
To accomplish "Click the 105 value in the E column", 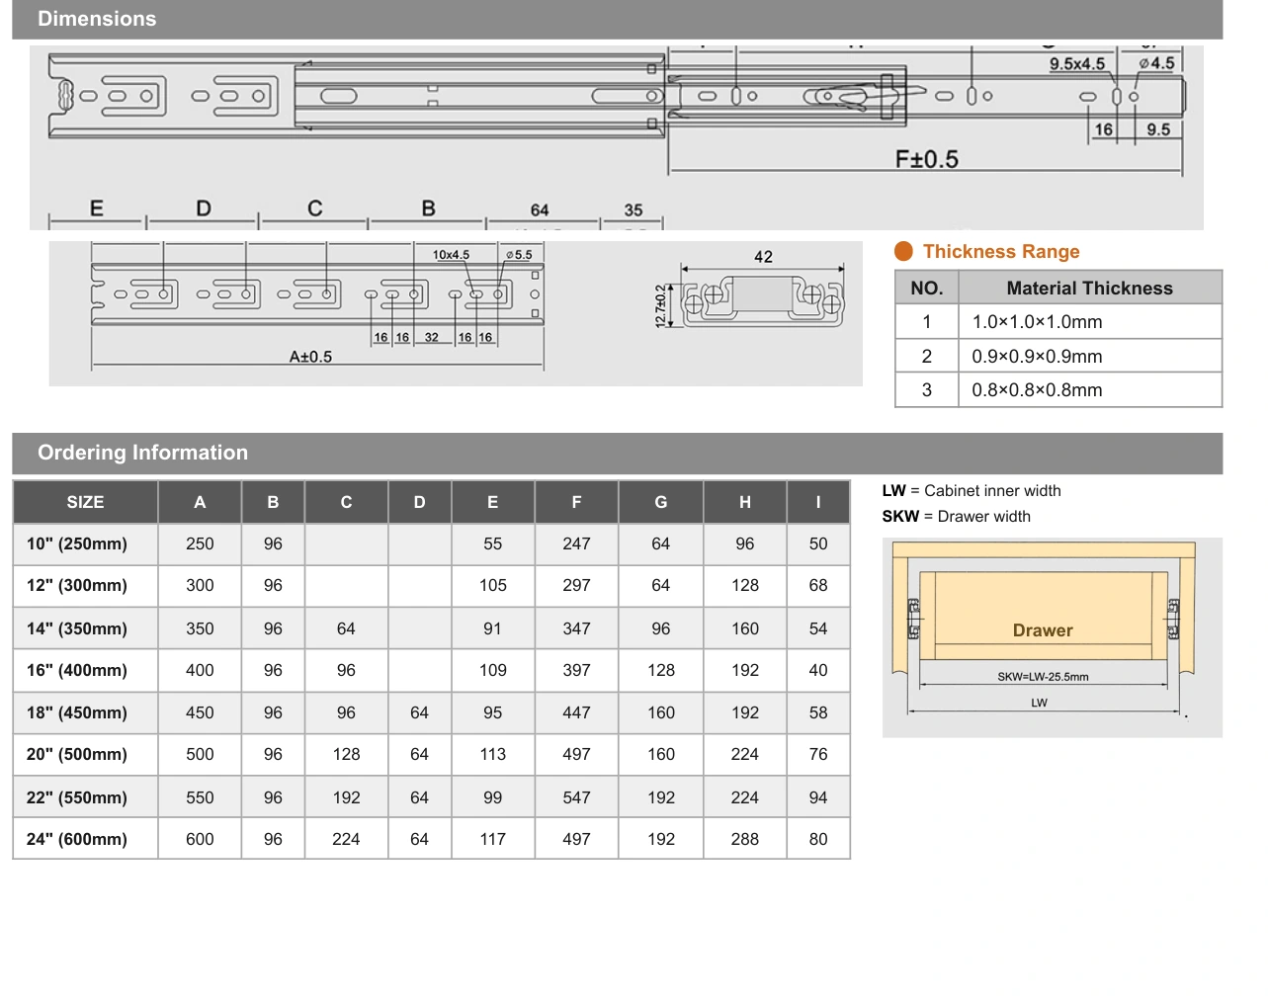I will click(493, 585).
